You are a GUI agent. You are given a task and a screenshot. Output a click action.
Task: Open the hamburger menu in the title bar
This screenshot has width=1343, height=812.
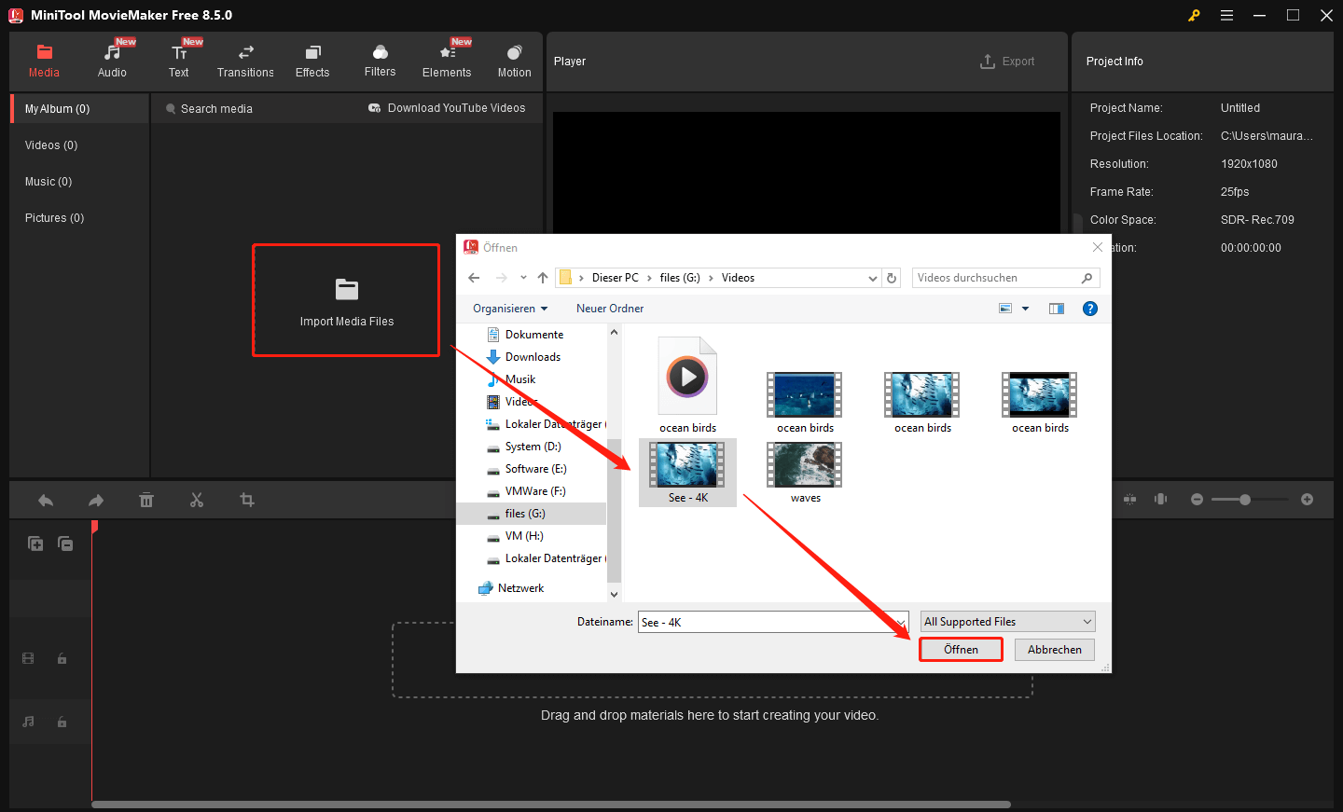click(1226, 15)
